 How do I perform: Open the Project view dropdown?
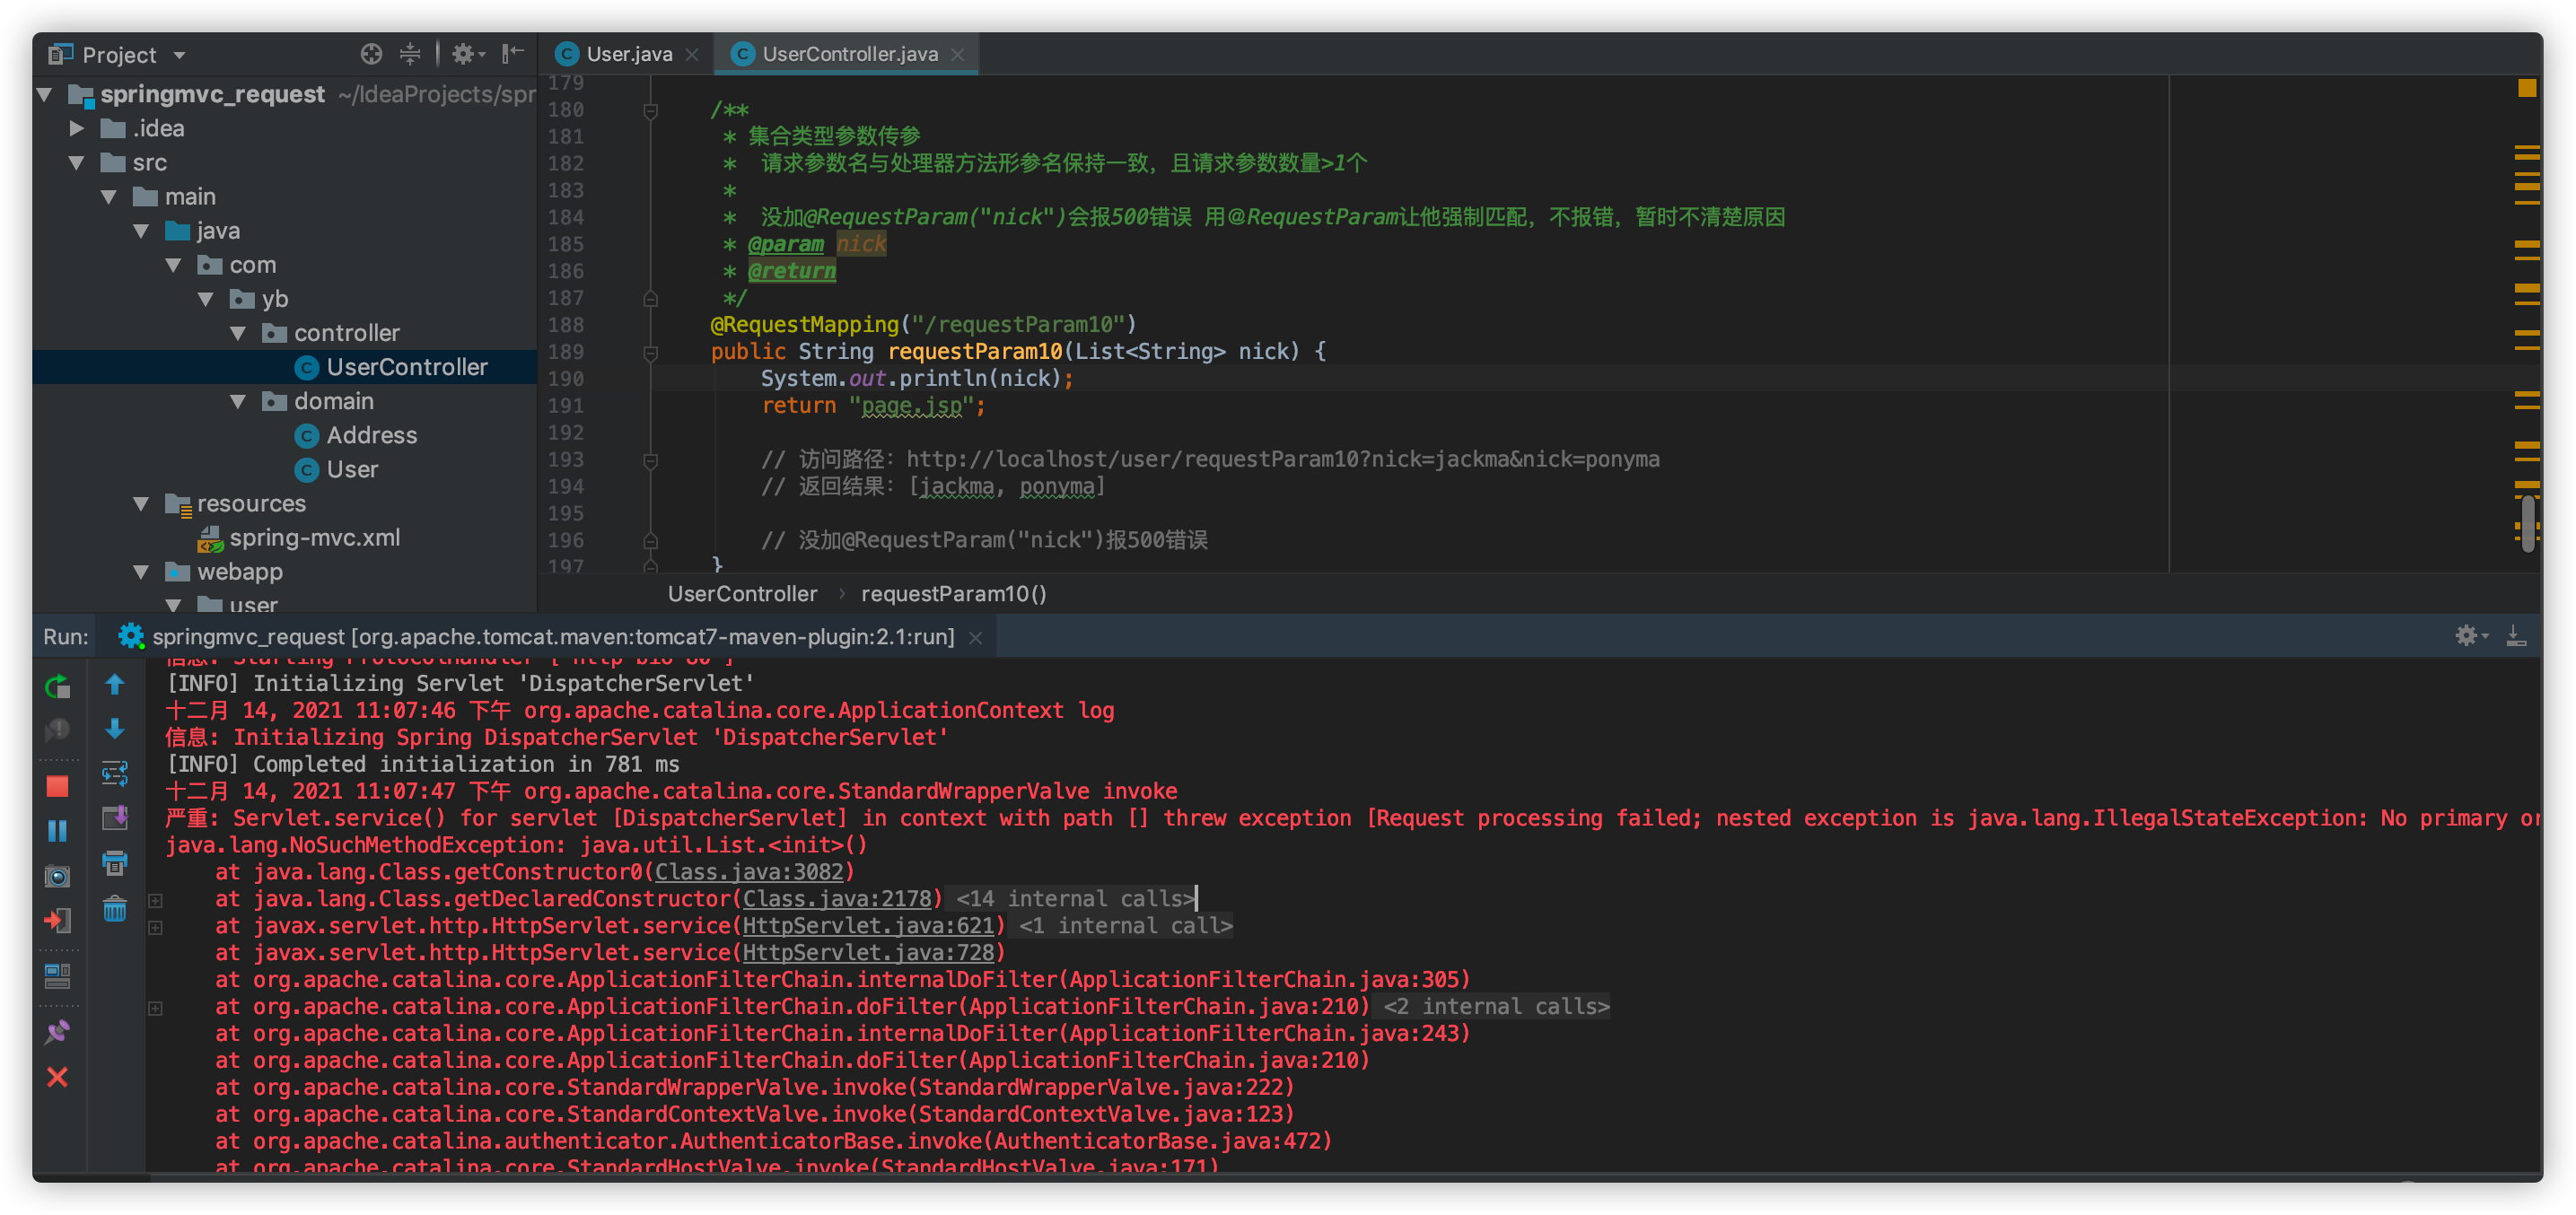pyautogui.click(x=180, y=55)
